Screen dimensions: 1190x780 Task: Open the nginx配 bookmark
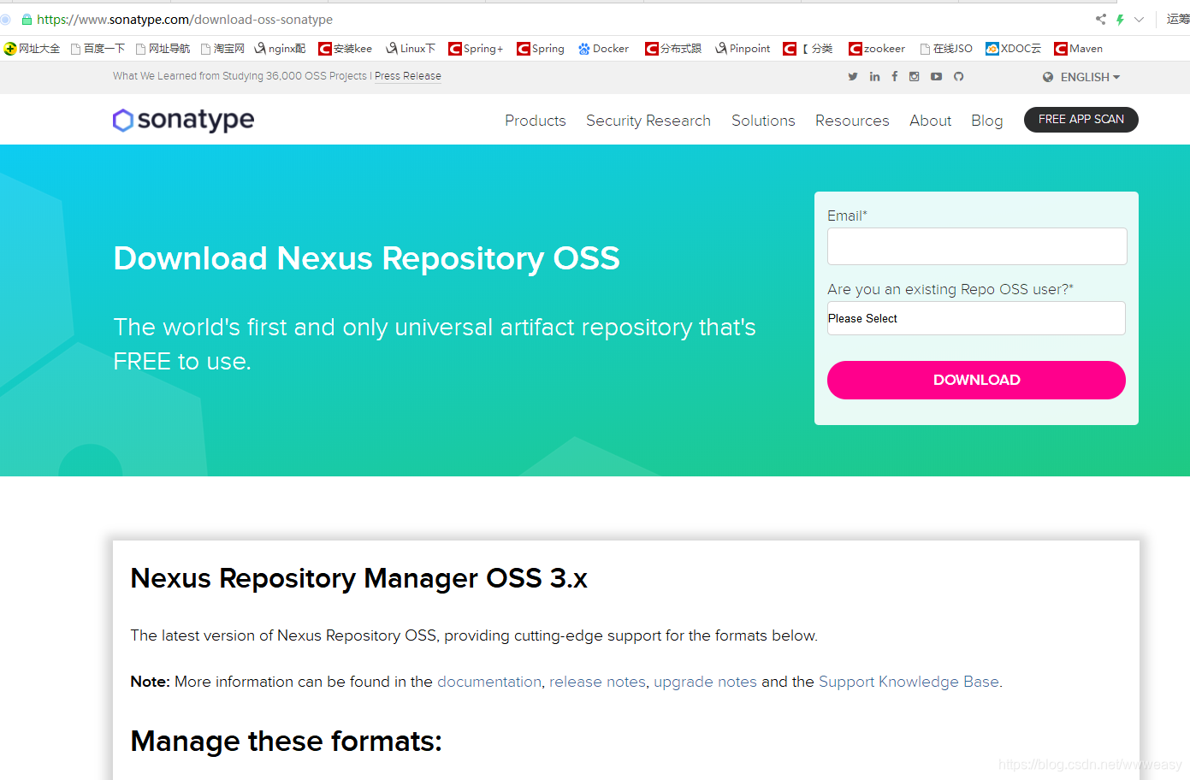click(x=280, y=49)
